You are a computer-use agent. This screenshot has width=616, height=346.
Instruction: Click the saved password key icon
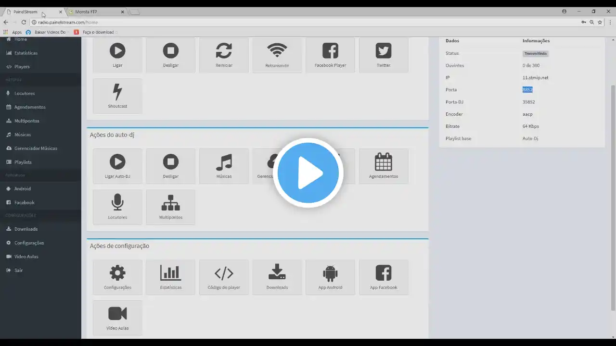584,22
